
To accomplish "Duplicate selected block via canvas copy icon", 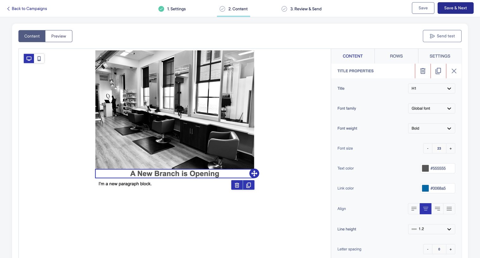I will (249, 185).
